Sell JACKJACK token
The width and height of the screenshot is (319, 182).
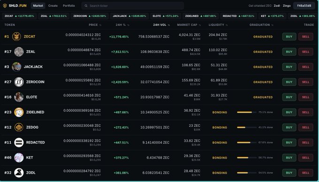tap(305, 67)
